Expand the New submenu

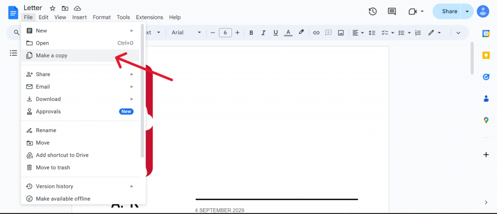pos(80,31)
